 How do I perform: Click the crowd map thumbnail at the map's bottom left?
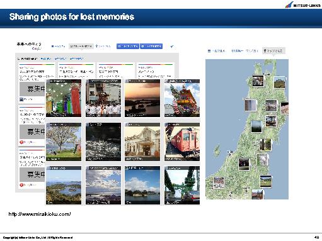219,182
